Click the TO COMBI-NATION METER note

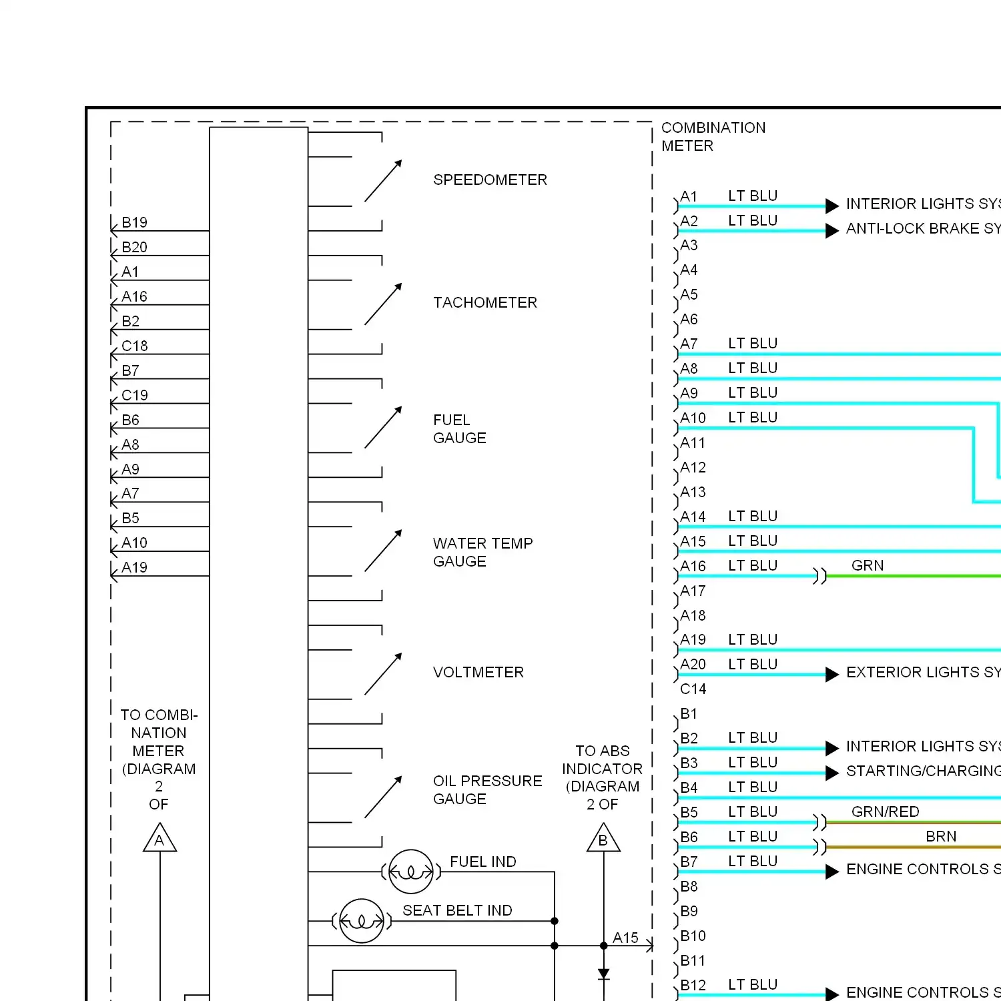(x=159, y=759)
